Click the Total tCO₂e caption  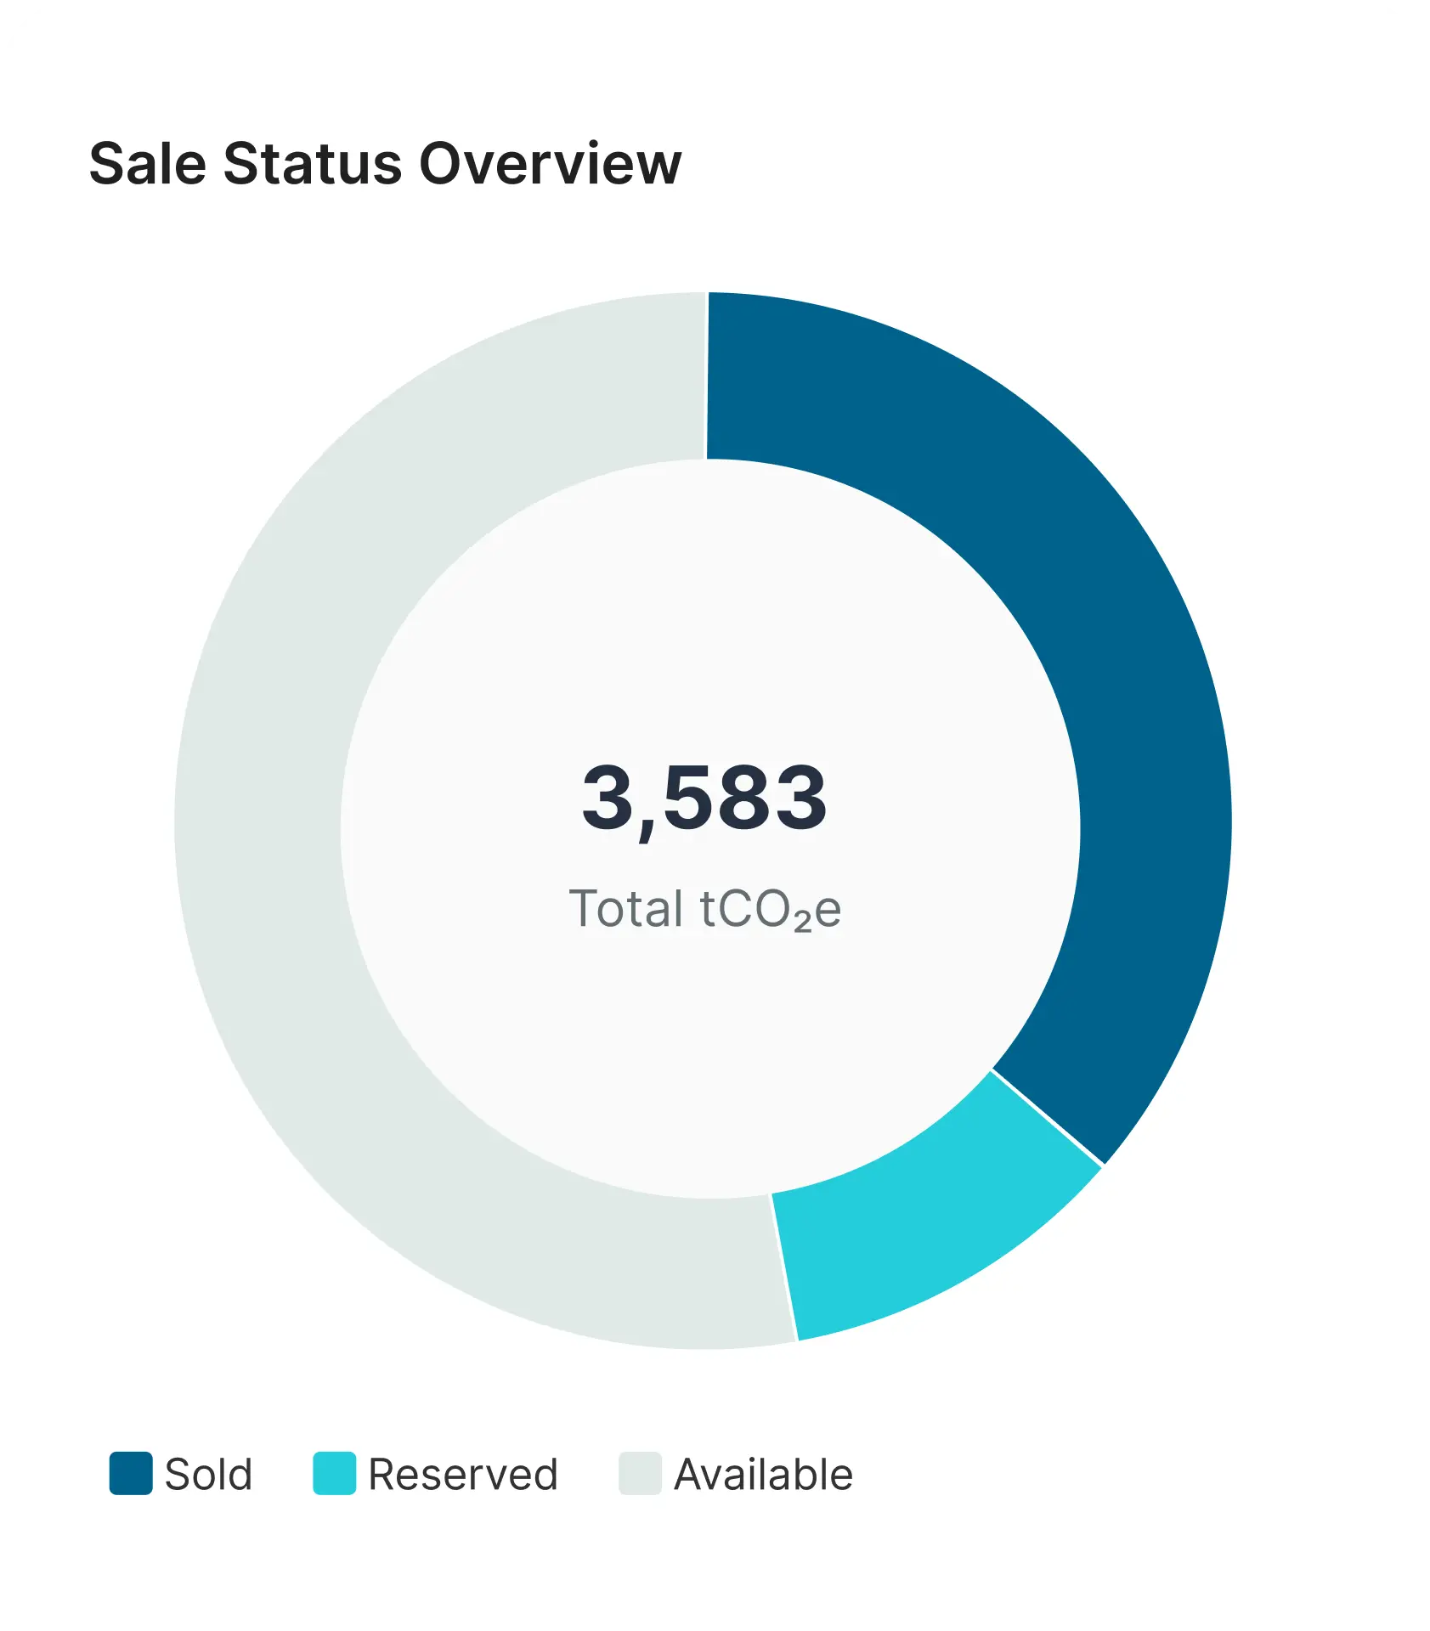pyautogui.click(x=704, y=909)
